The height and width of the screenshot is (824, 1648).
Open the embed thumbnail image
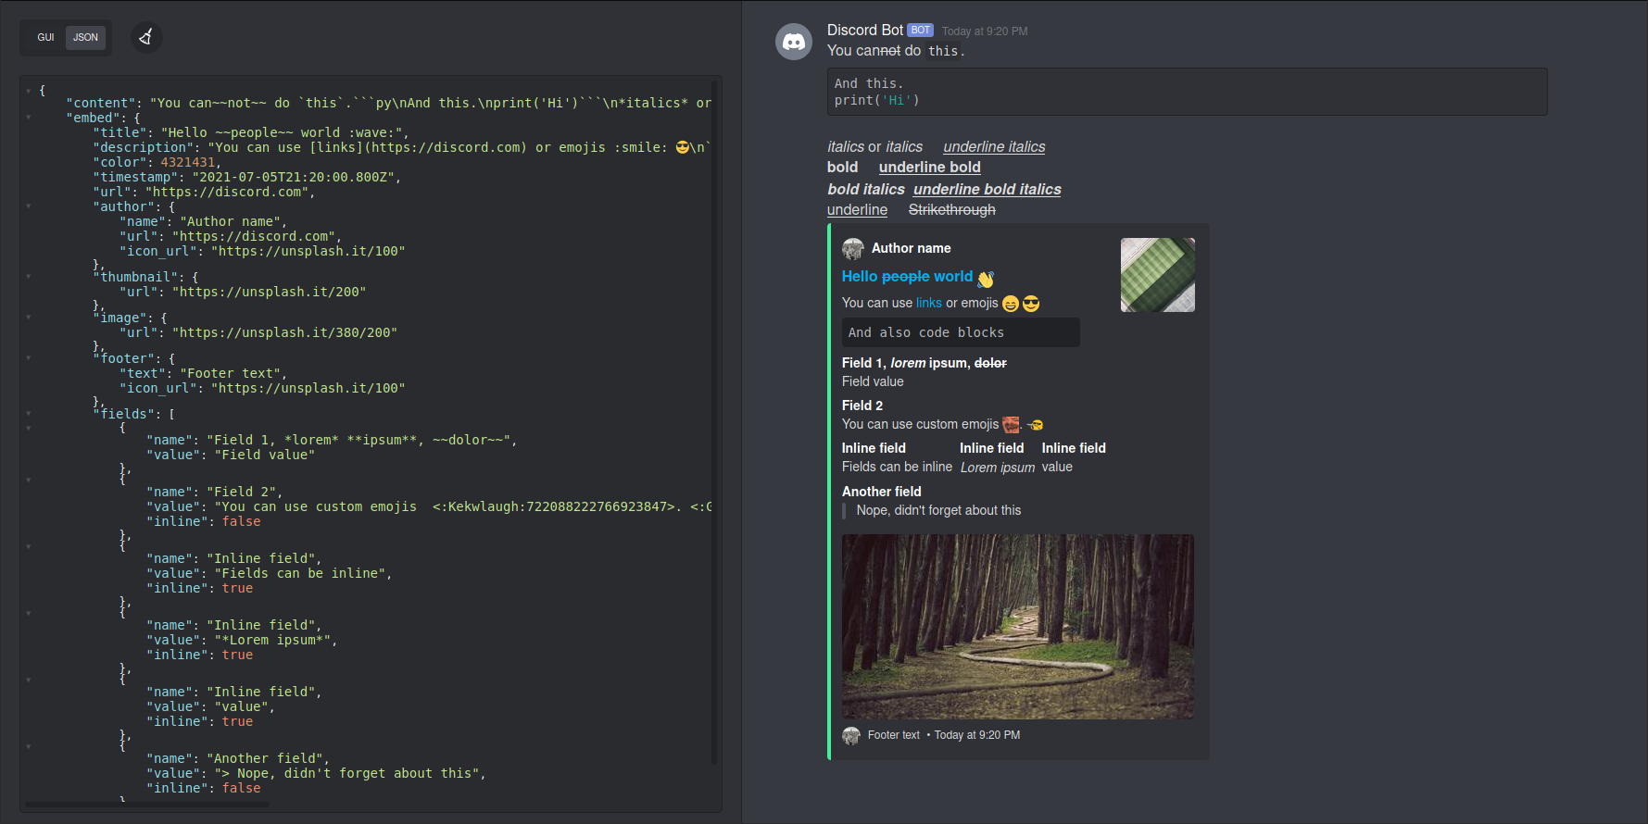point(1157,275)
